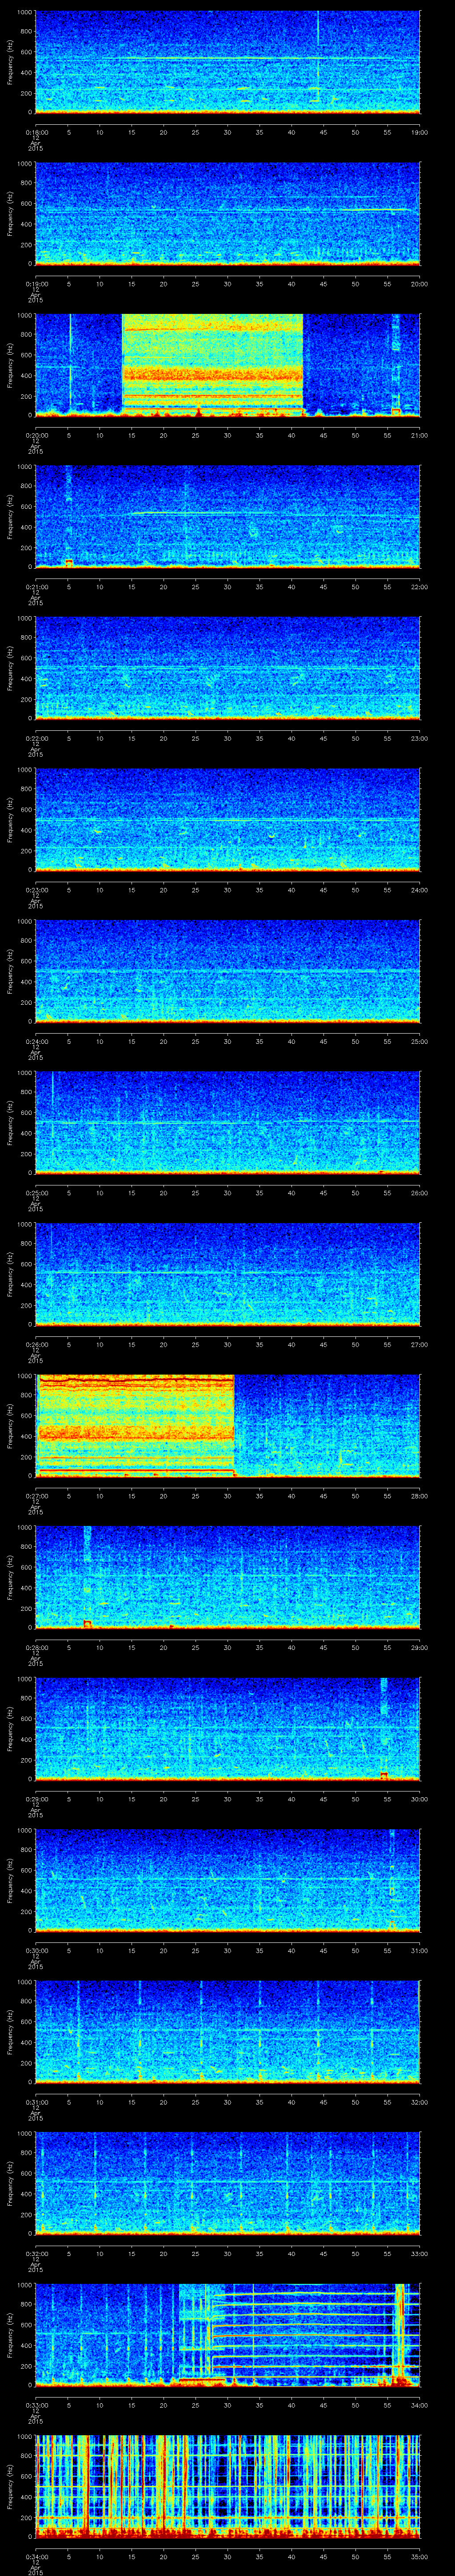Click the spectrogram beginning at 0:25:00
455x2576 pixels.
227,1123
